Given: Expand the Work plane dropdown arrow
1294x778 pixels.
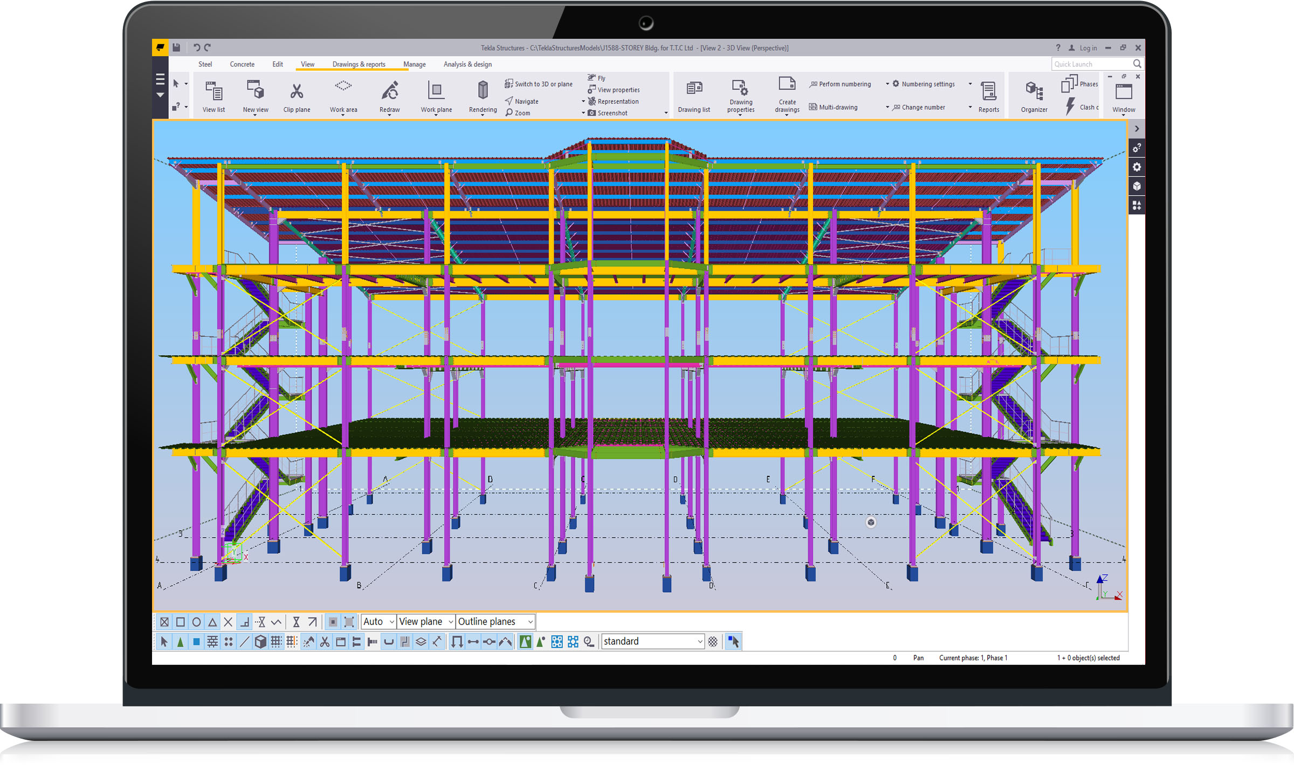Looking at the screenshot, I should [436, 115].
